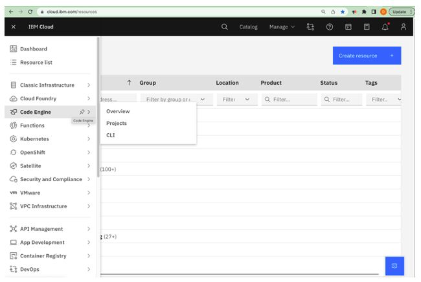Open the help question-mark icon
Viewport: 421px width, 282px height.
[330, 27]
